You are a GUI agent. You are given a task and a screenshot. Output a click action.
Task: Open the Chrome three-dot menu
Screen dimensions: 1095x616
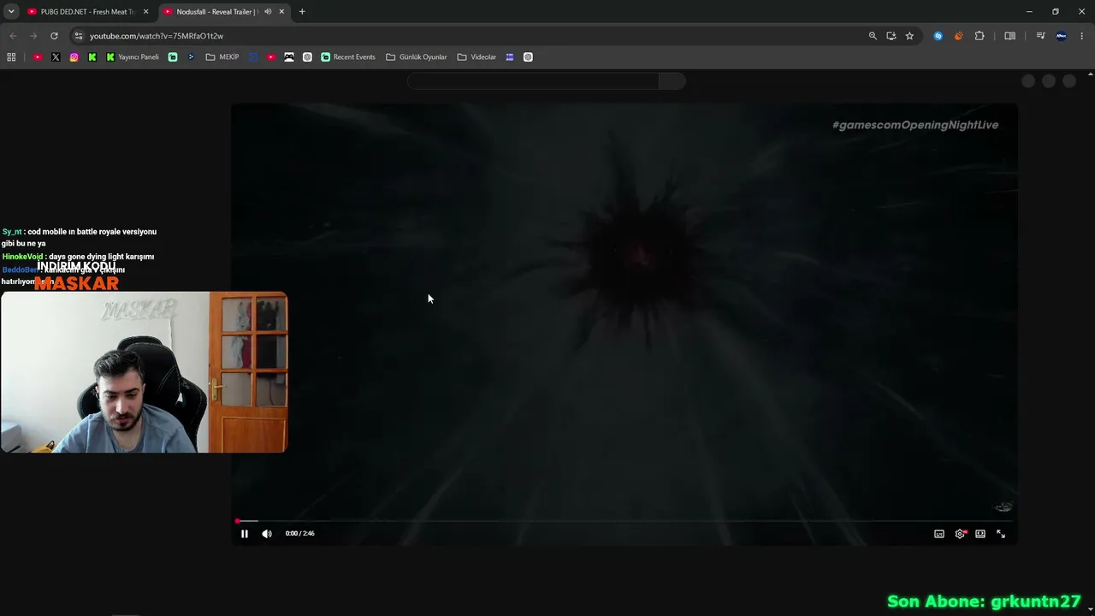point(1082,36)
